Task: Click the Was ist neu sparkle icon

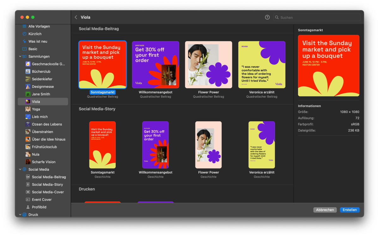Action: (24, 41)
